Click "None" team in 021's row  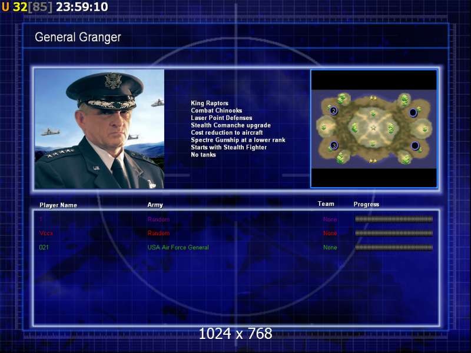[x=330, y=248]
